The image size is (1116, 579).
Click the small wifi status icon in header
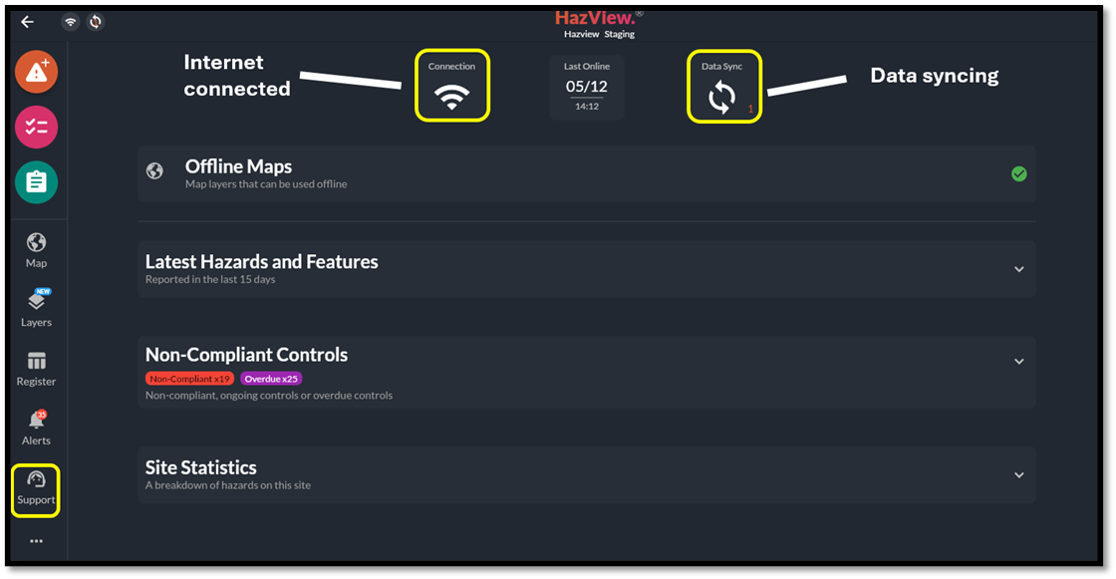pyautogui.click(x=71, y=22)
